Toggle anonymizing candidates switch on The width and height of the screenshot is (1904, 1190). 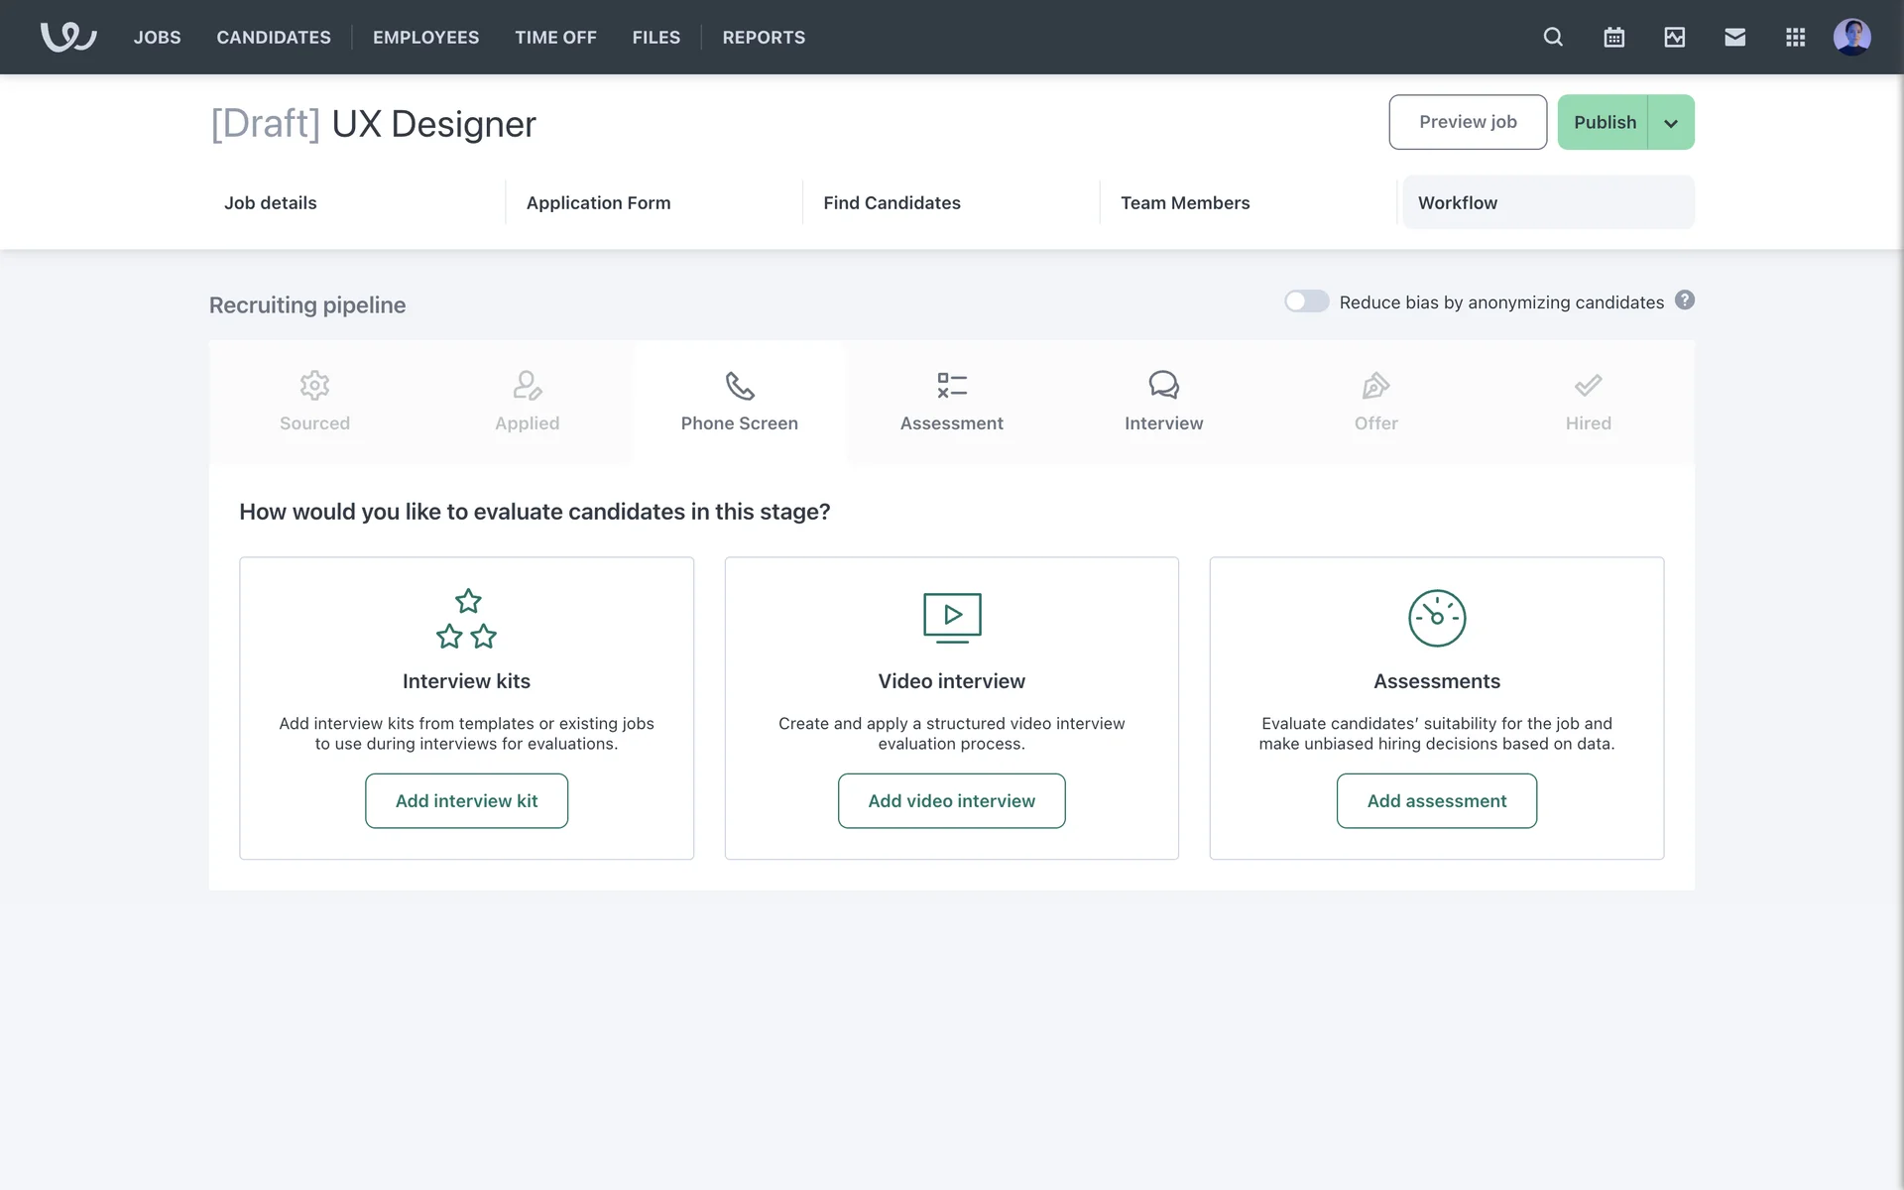[1306, 301]
